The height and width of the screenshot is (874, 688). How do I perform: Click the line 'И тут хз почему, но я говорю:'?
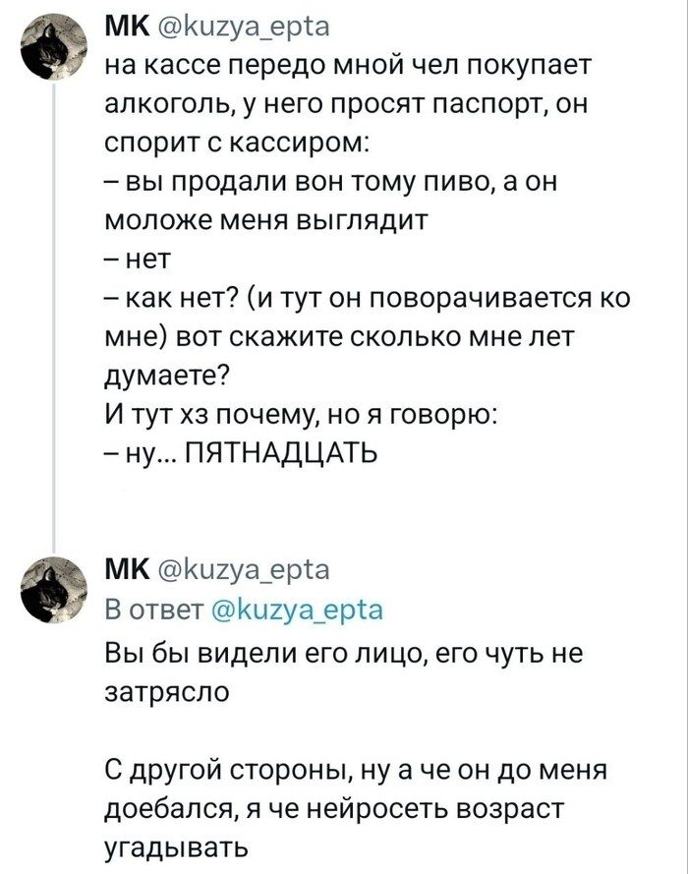(x=305, y=414)
